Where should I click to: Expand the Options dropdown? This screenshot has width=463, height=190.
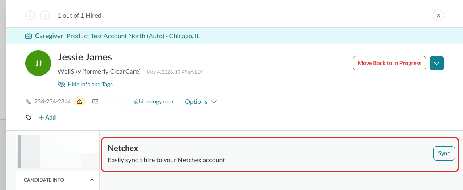(201, 101)
